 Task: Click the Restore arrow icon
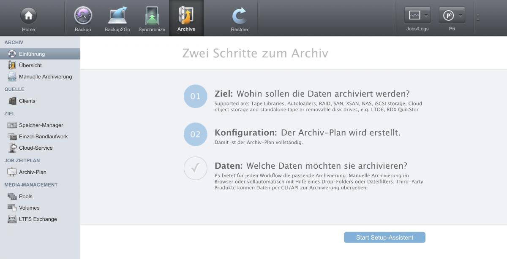coord(239,16)
